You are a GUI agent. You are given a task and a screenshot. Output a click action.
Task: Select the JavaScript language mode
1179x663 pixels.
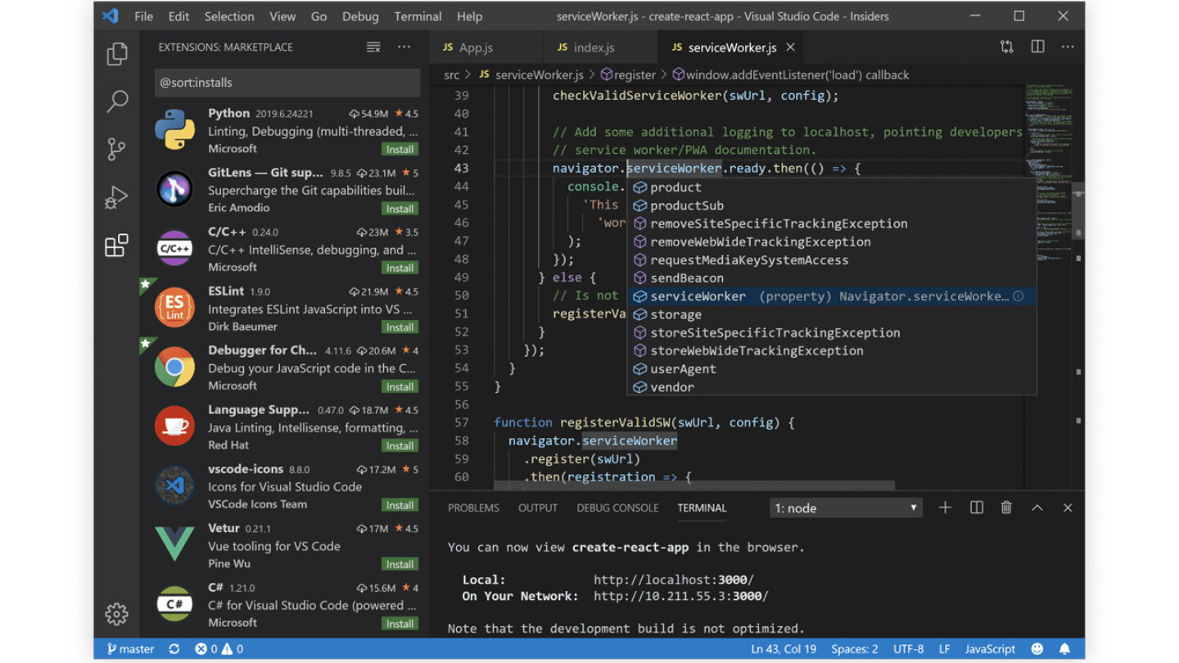pyautogui.click(x=990, y=649)
